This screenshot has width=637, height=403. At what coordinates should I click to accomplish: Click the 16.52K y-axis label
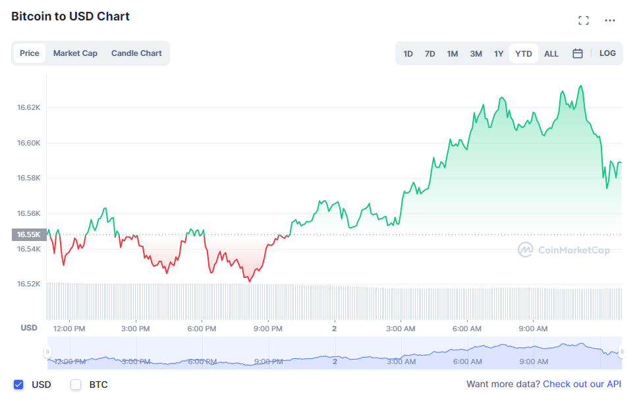coord(28,284)
